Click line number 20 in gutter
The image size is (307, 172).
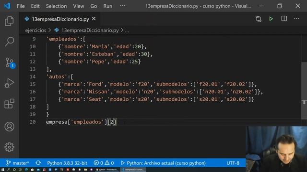tap(33, 122)
